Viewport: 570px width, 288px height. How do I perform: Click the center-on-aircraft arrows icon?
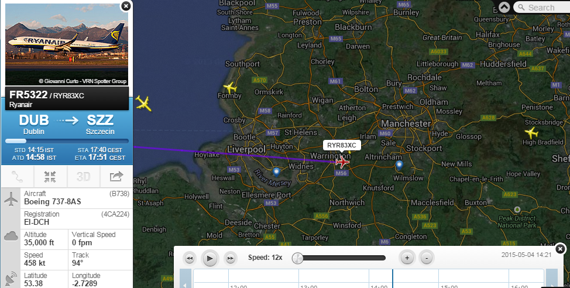[x=50, y=177]
